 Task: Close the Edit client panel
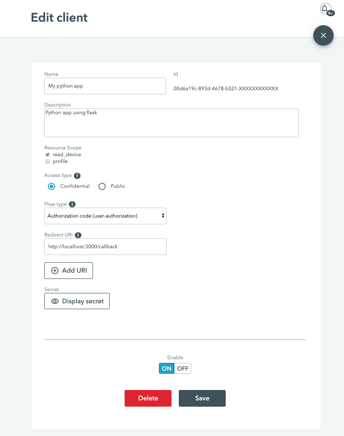click(323, 35)
